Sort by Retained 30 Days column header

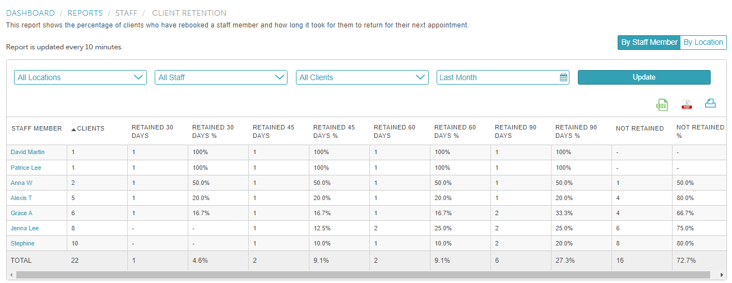(152, 131)
